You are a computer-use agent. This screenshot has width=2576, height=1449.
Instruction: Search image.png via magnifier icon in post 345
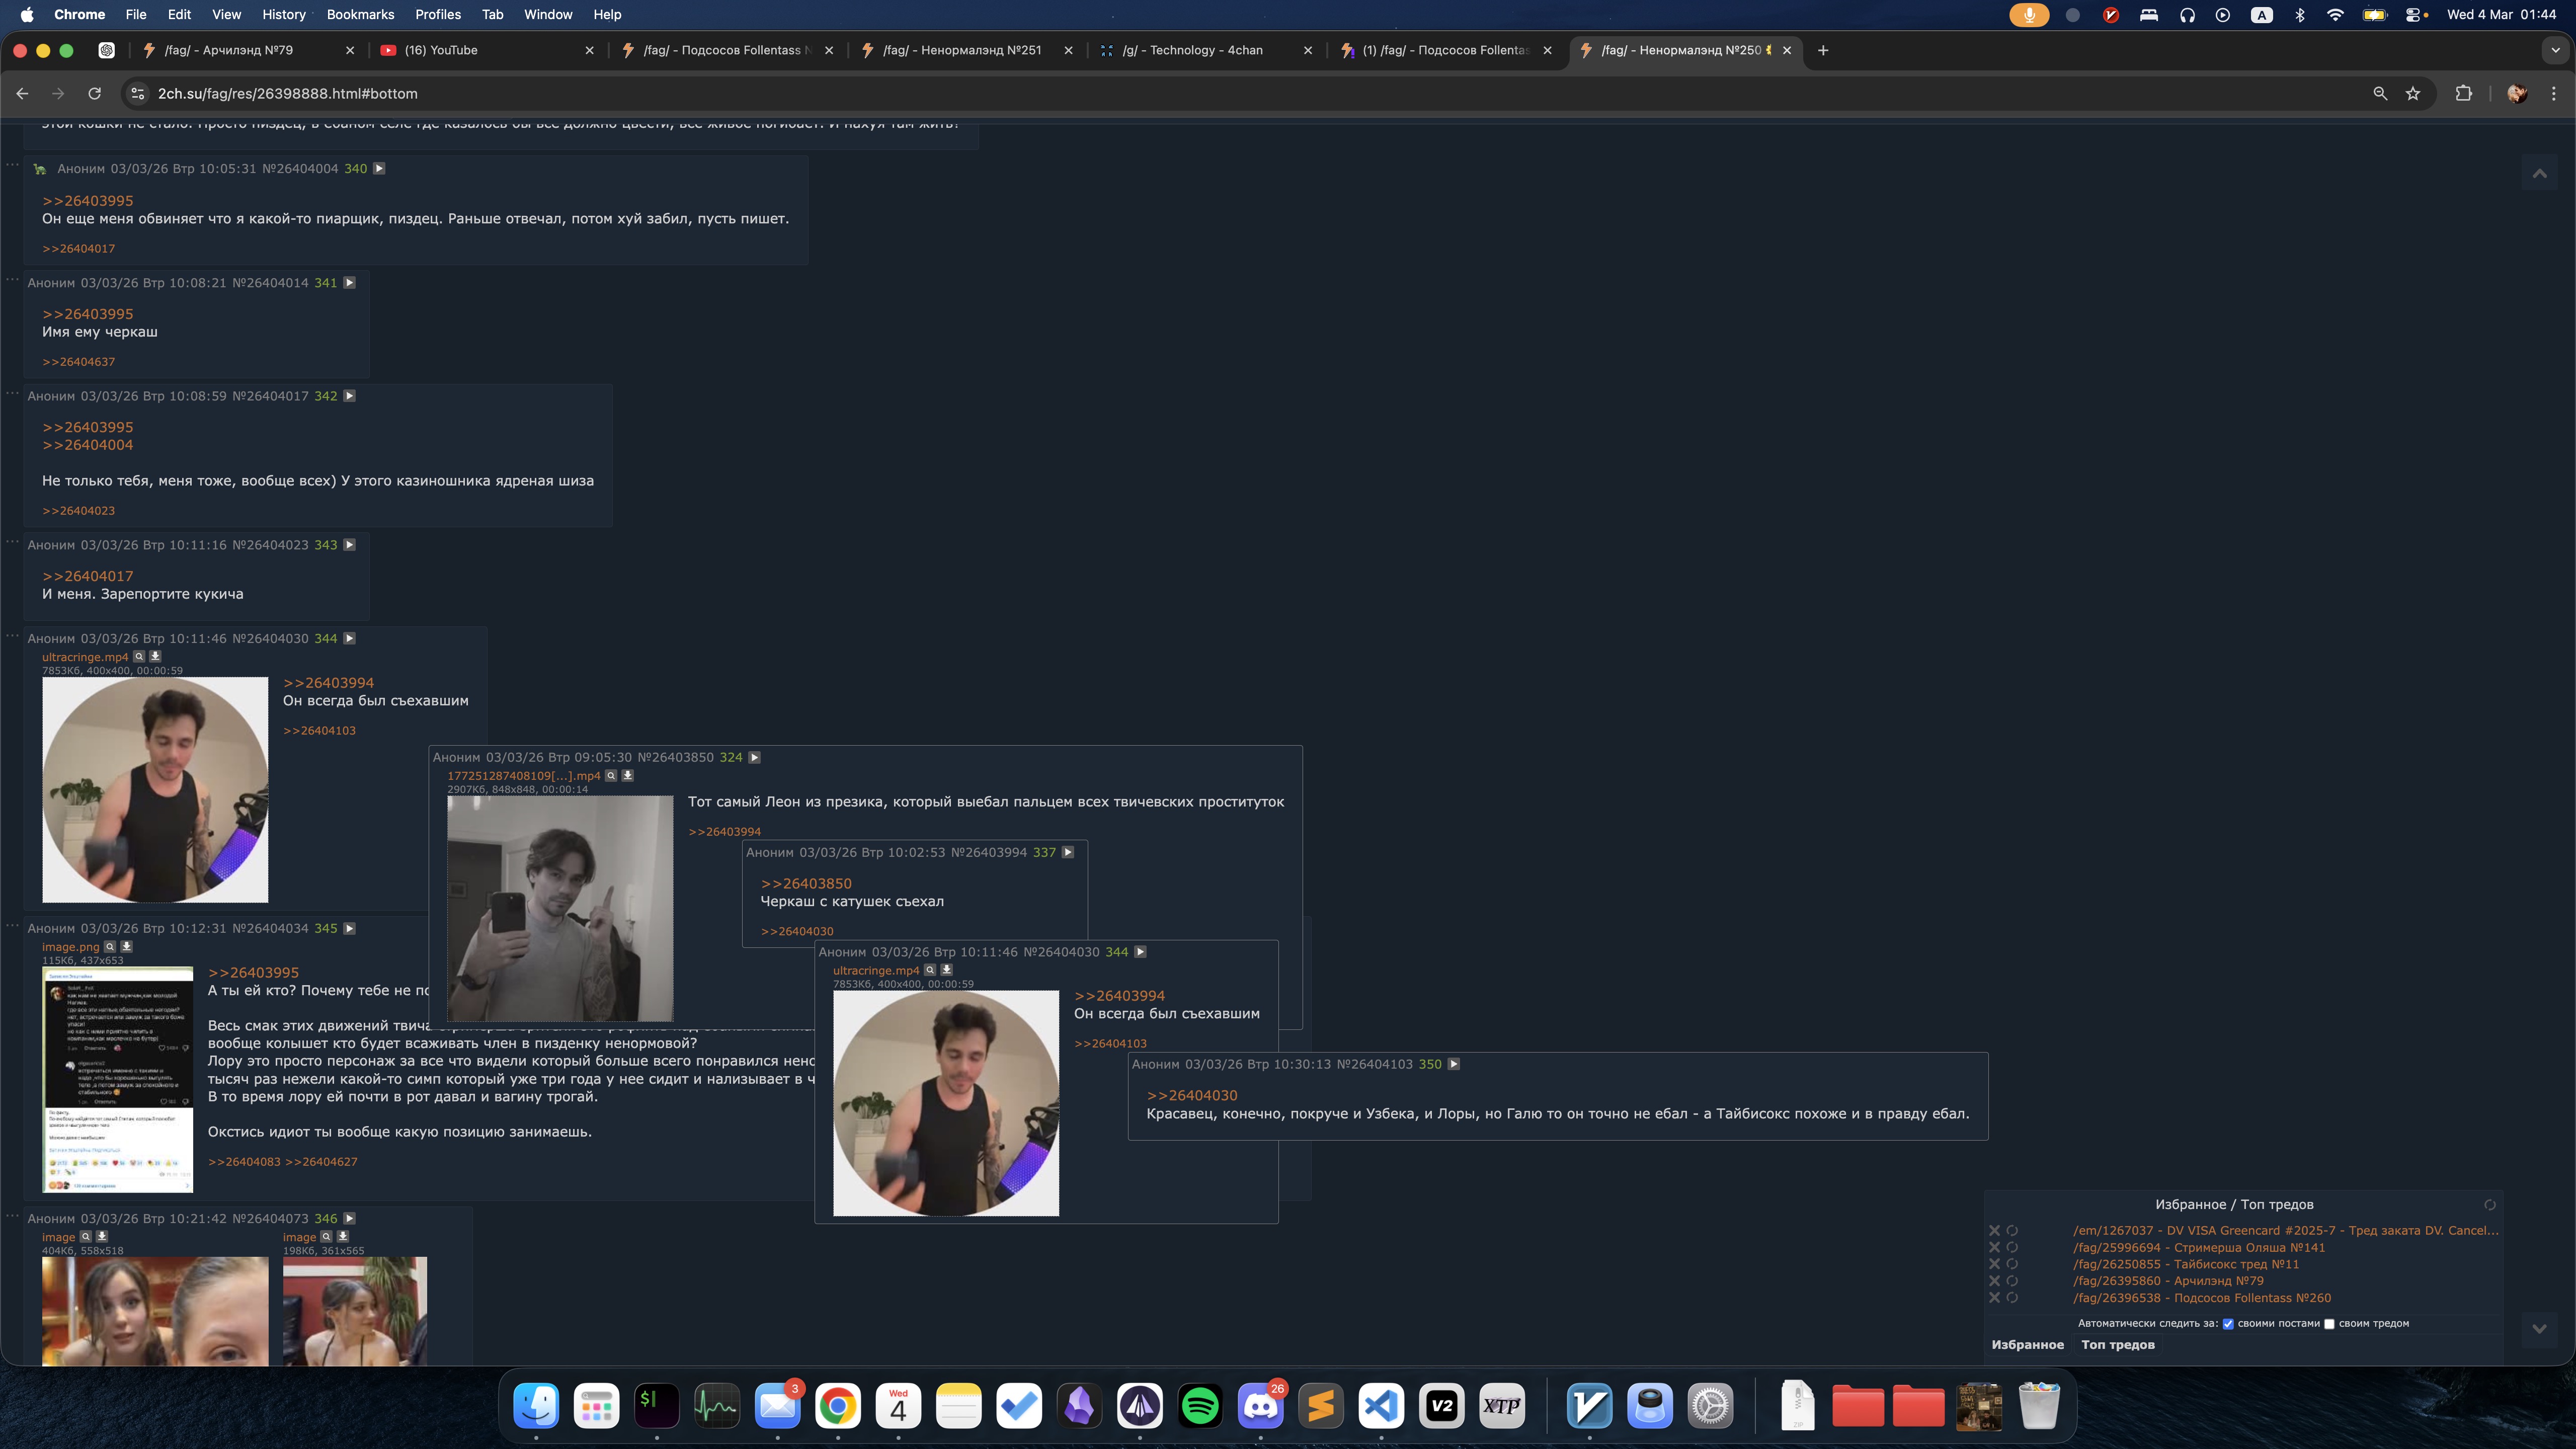coord(110,947)
